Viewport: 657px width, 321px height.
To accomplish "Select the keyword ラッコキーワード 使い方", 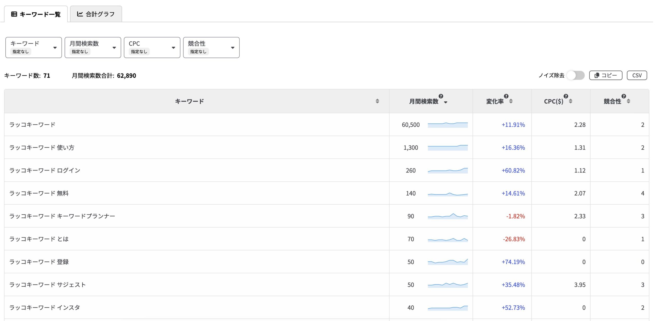I will point(42,147).
